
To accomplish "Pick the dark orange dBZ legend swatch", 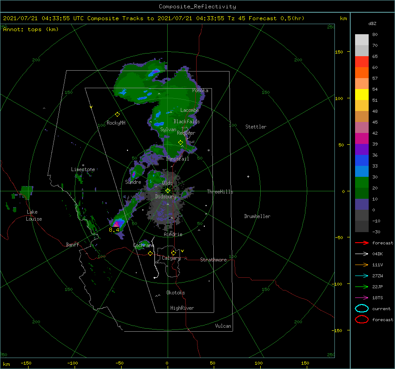I will 362,72.
